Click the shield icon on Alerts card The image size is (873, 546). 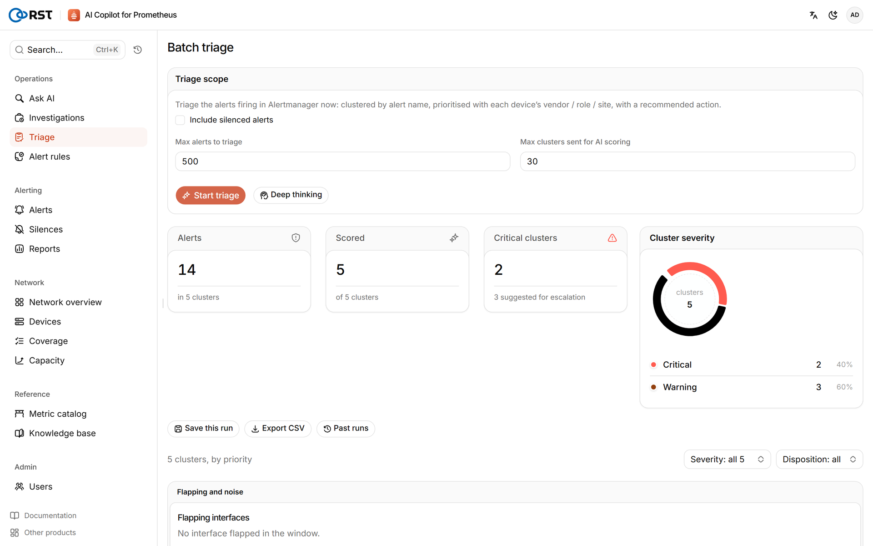(296, 238)
